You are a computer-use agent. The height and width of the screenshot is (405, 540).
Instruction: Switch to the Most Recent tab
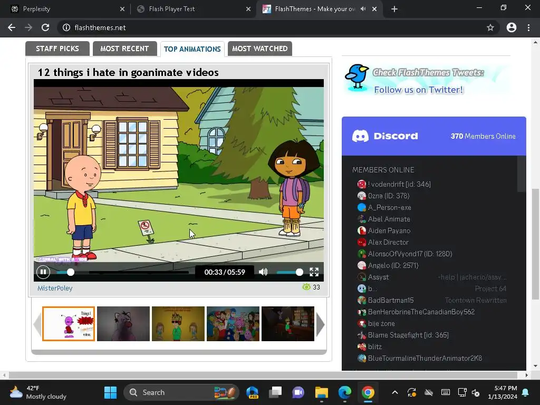pos(124,49)
